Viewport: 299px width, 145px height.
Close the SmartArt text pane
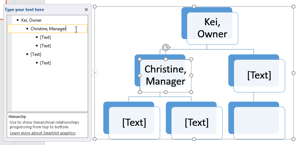(86, 10)
